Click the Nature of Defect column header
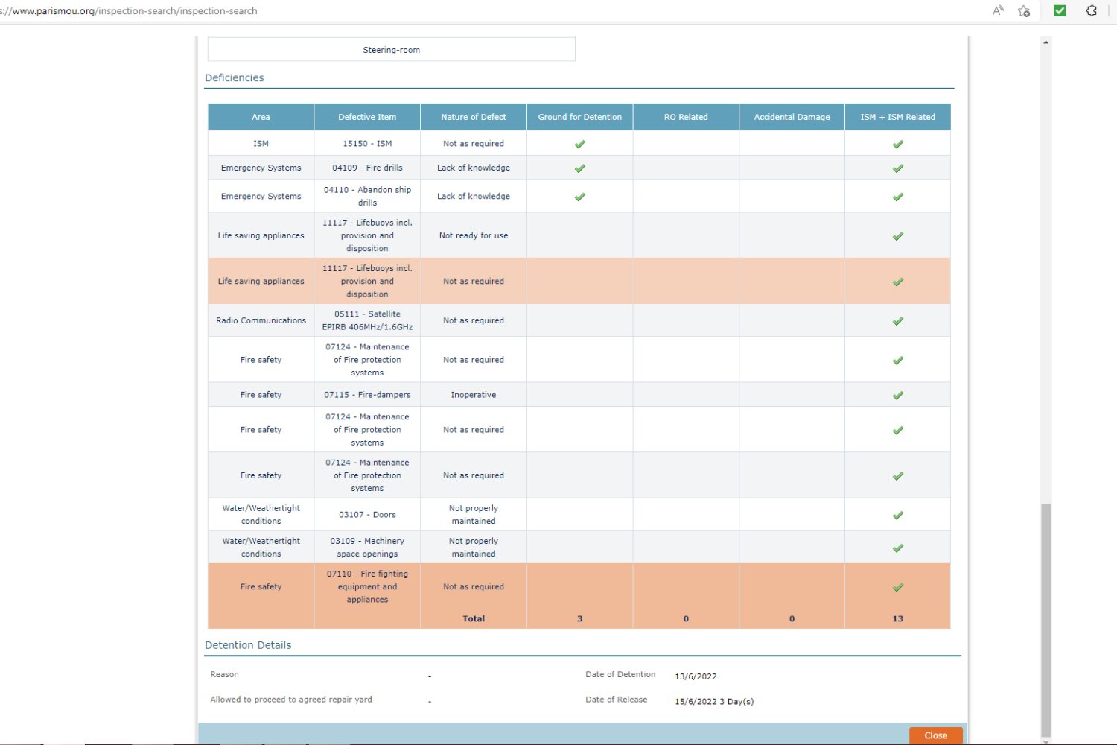The height and width of the screenshot is (745, 1117). (473, 117)
